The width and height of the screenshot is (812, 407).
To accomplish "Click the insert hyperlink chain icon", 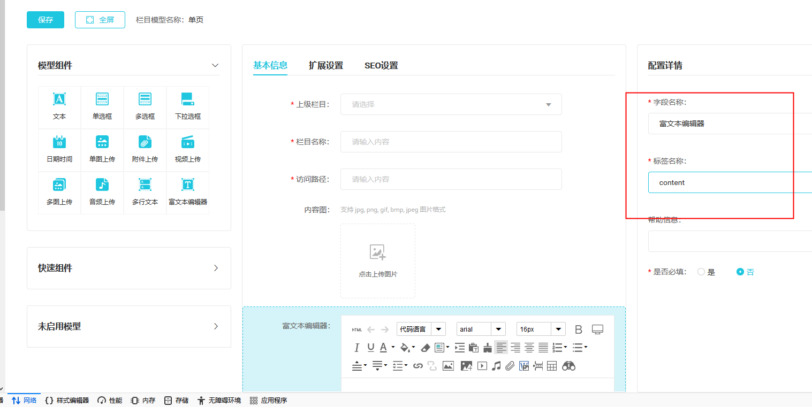I will pyautogui.click(x=418, y=366).
